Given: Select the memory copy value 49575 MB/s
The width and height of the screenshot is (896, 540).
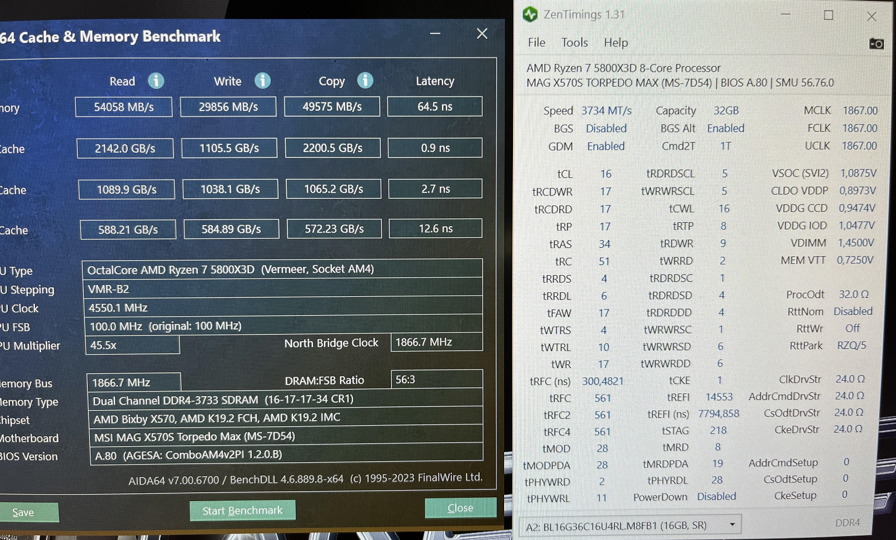Looking at the screenshot, I should [332, 107].
